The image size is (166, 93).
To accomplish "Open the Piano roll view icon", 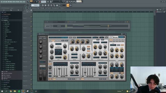I will tap(46, 5).
